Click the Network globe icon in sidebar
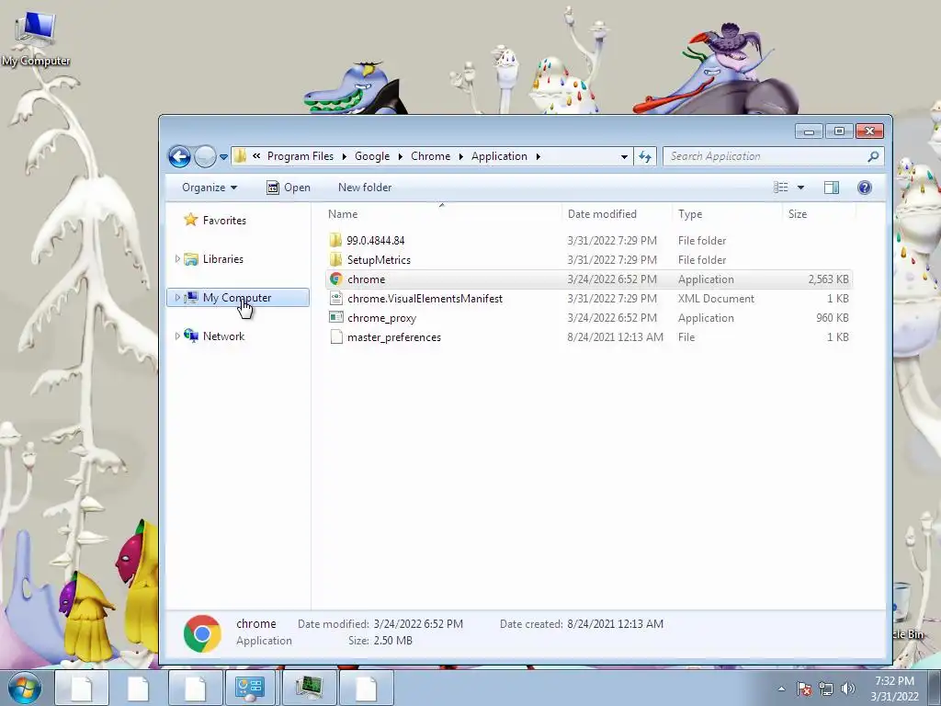The width and height of the screenshot is (941, 706). point(191,336)
